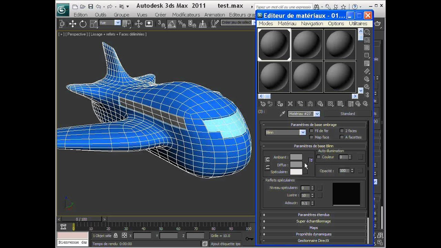441x248 pixels.
Task: Toggle the selection lock padlock icon
Action: pos(115,236)
